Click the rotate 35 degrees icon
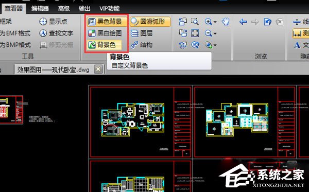Screen dimensions: 309x192 [183, 45]
